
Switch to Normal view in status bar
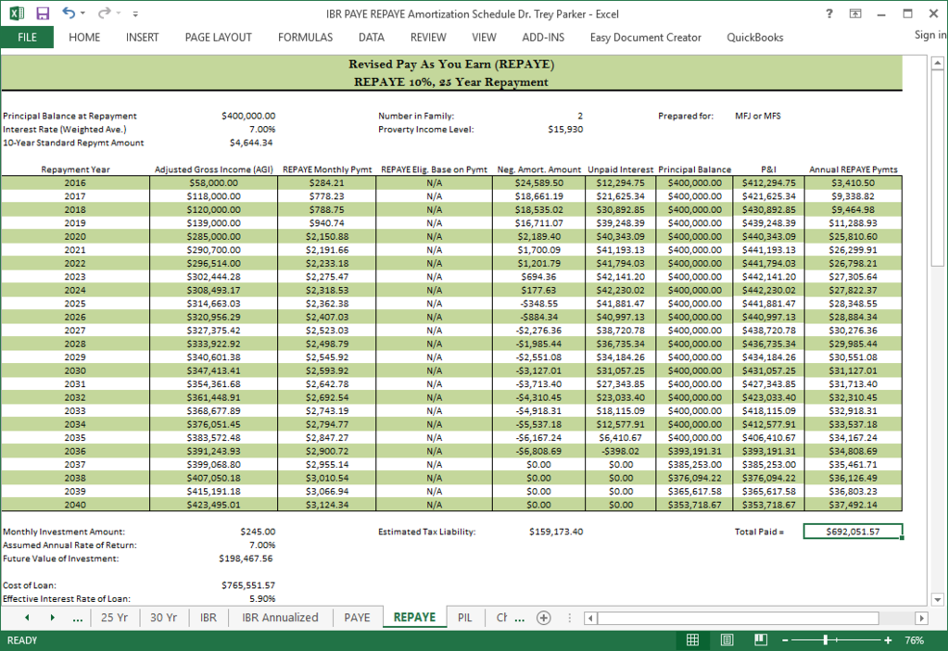692,640
